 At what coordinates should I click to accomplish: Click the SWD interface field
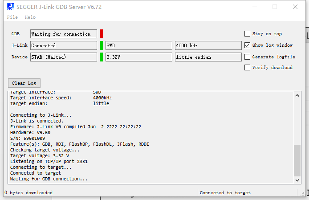click(139, 45)
